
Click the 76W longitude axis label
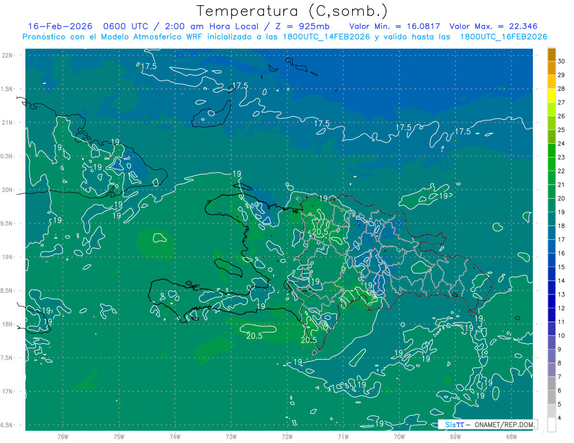63,437
